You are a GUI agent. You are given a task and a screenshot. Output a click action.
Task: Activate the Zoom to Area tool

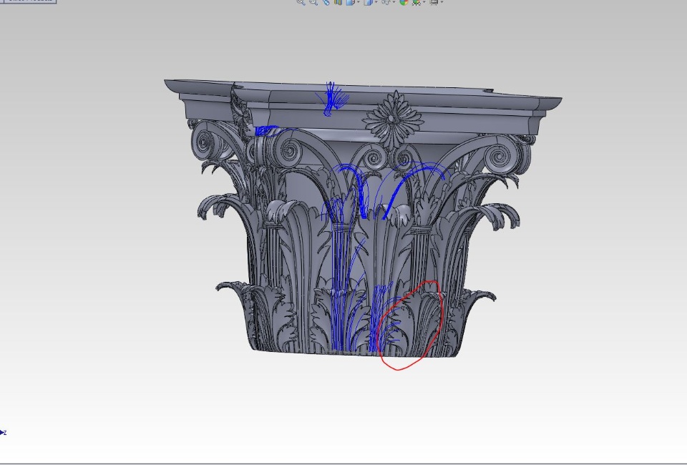tap(313, 2)
